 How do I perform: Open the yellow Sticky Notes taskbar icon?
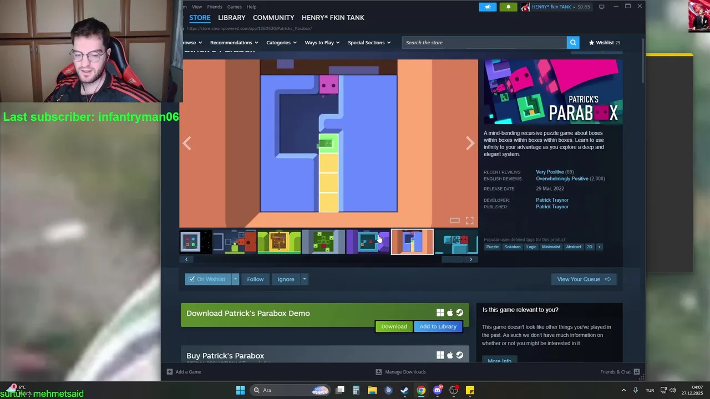pyautogui.click(x=470, y=390)
